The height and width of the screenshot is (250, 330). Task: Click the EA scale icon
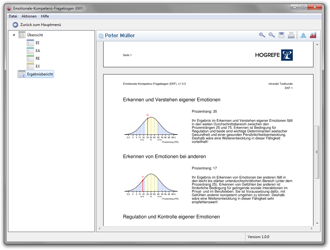click(x=30, y=50)
